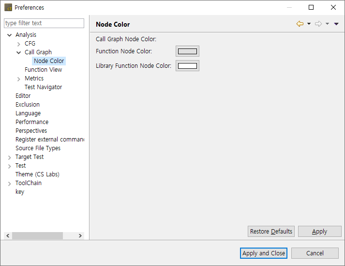Image resolution: width=345 pixels, height=266 pixels.
Task: Pick the Function Node Color swatch
Action: coord(187,51)
